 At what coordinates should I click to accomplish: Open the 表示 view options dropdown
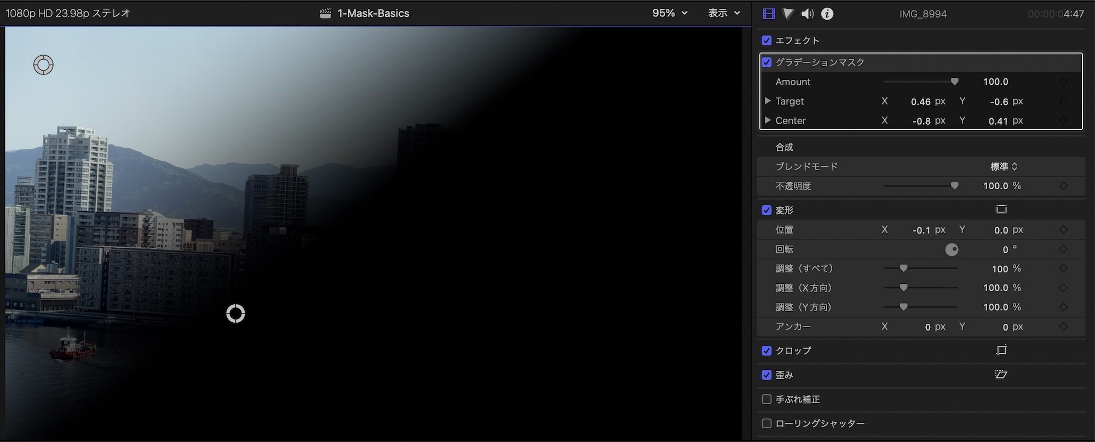(724, 13)
